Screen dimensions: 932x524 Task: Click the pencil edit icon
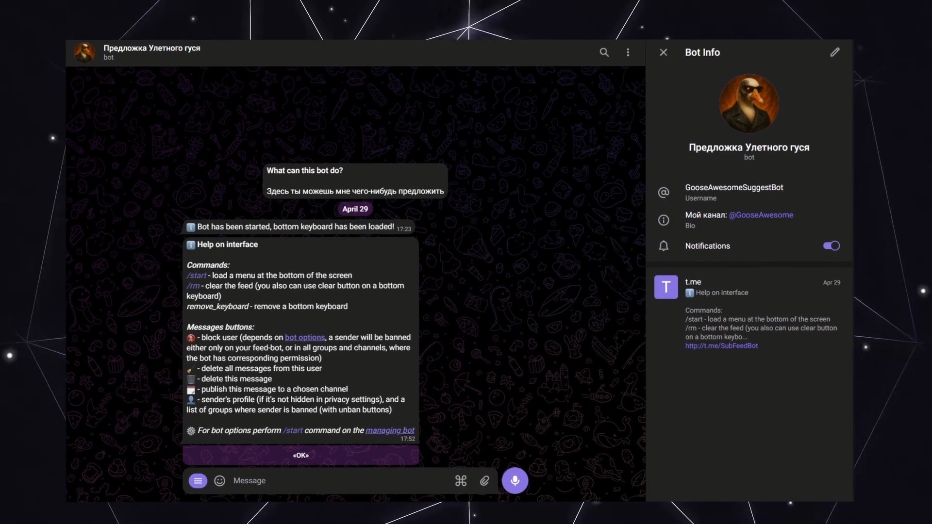(834, 52)
